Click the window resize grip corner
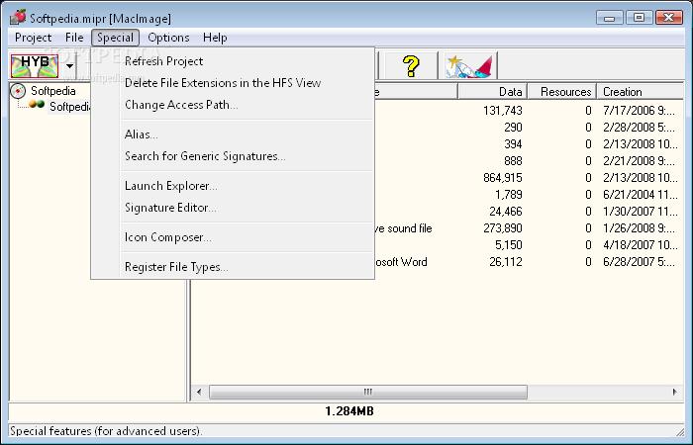 pyautogui.click(x=680, y=431)
